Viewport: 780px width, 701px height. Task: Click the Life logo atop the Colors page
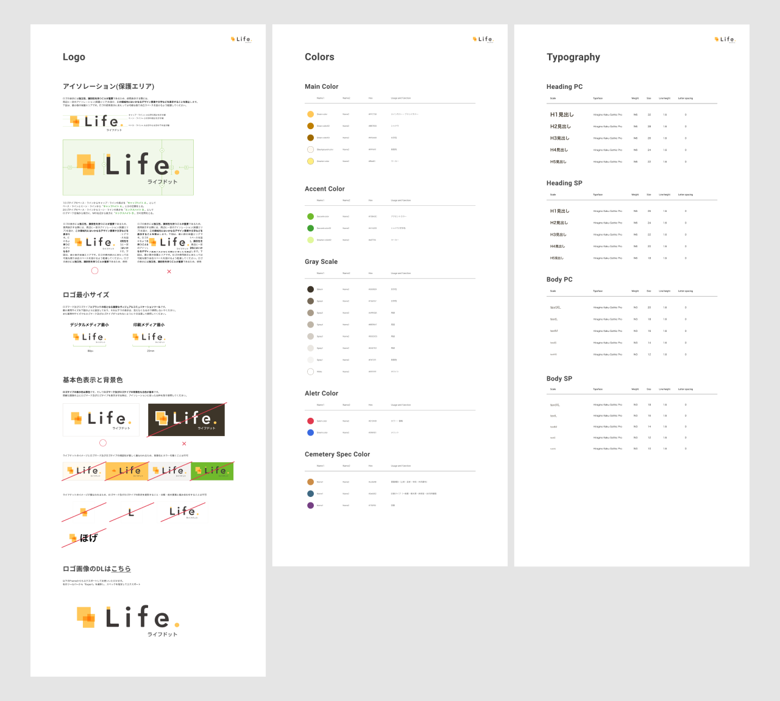[x=483, y=39]
